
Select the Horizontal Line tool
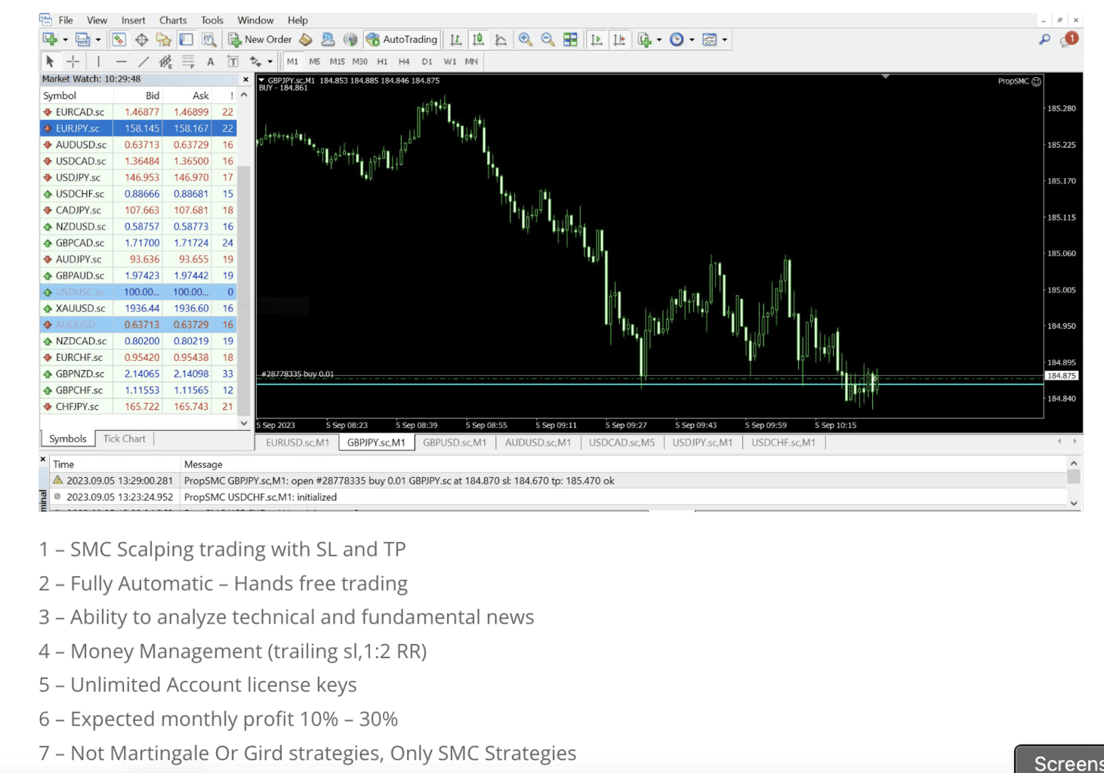121,61
